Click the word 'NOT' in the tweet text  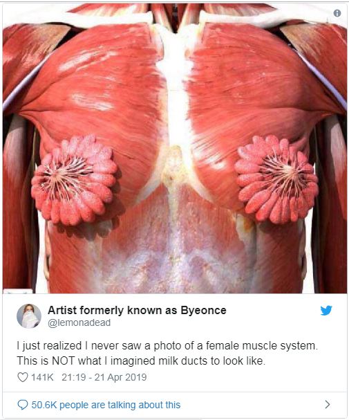click(x=63, y=360)
